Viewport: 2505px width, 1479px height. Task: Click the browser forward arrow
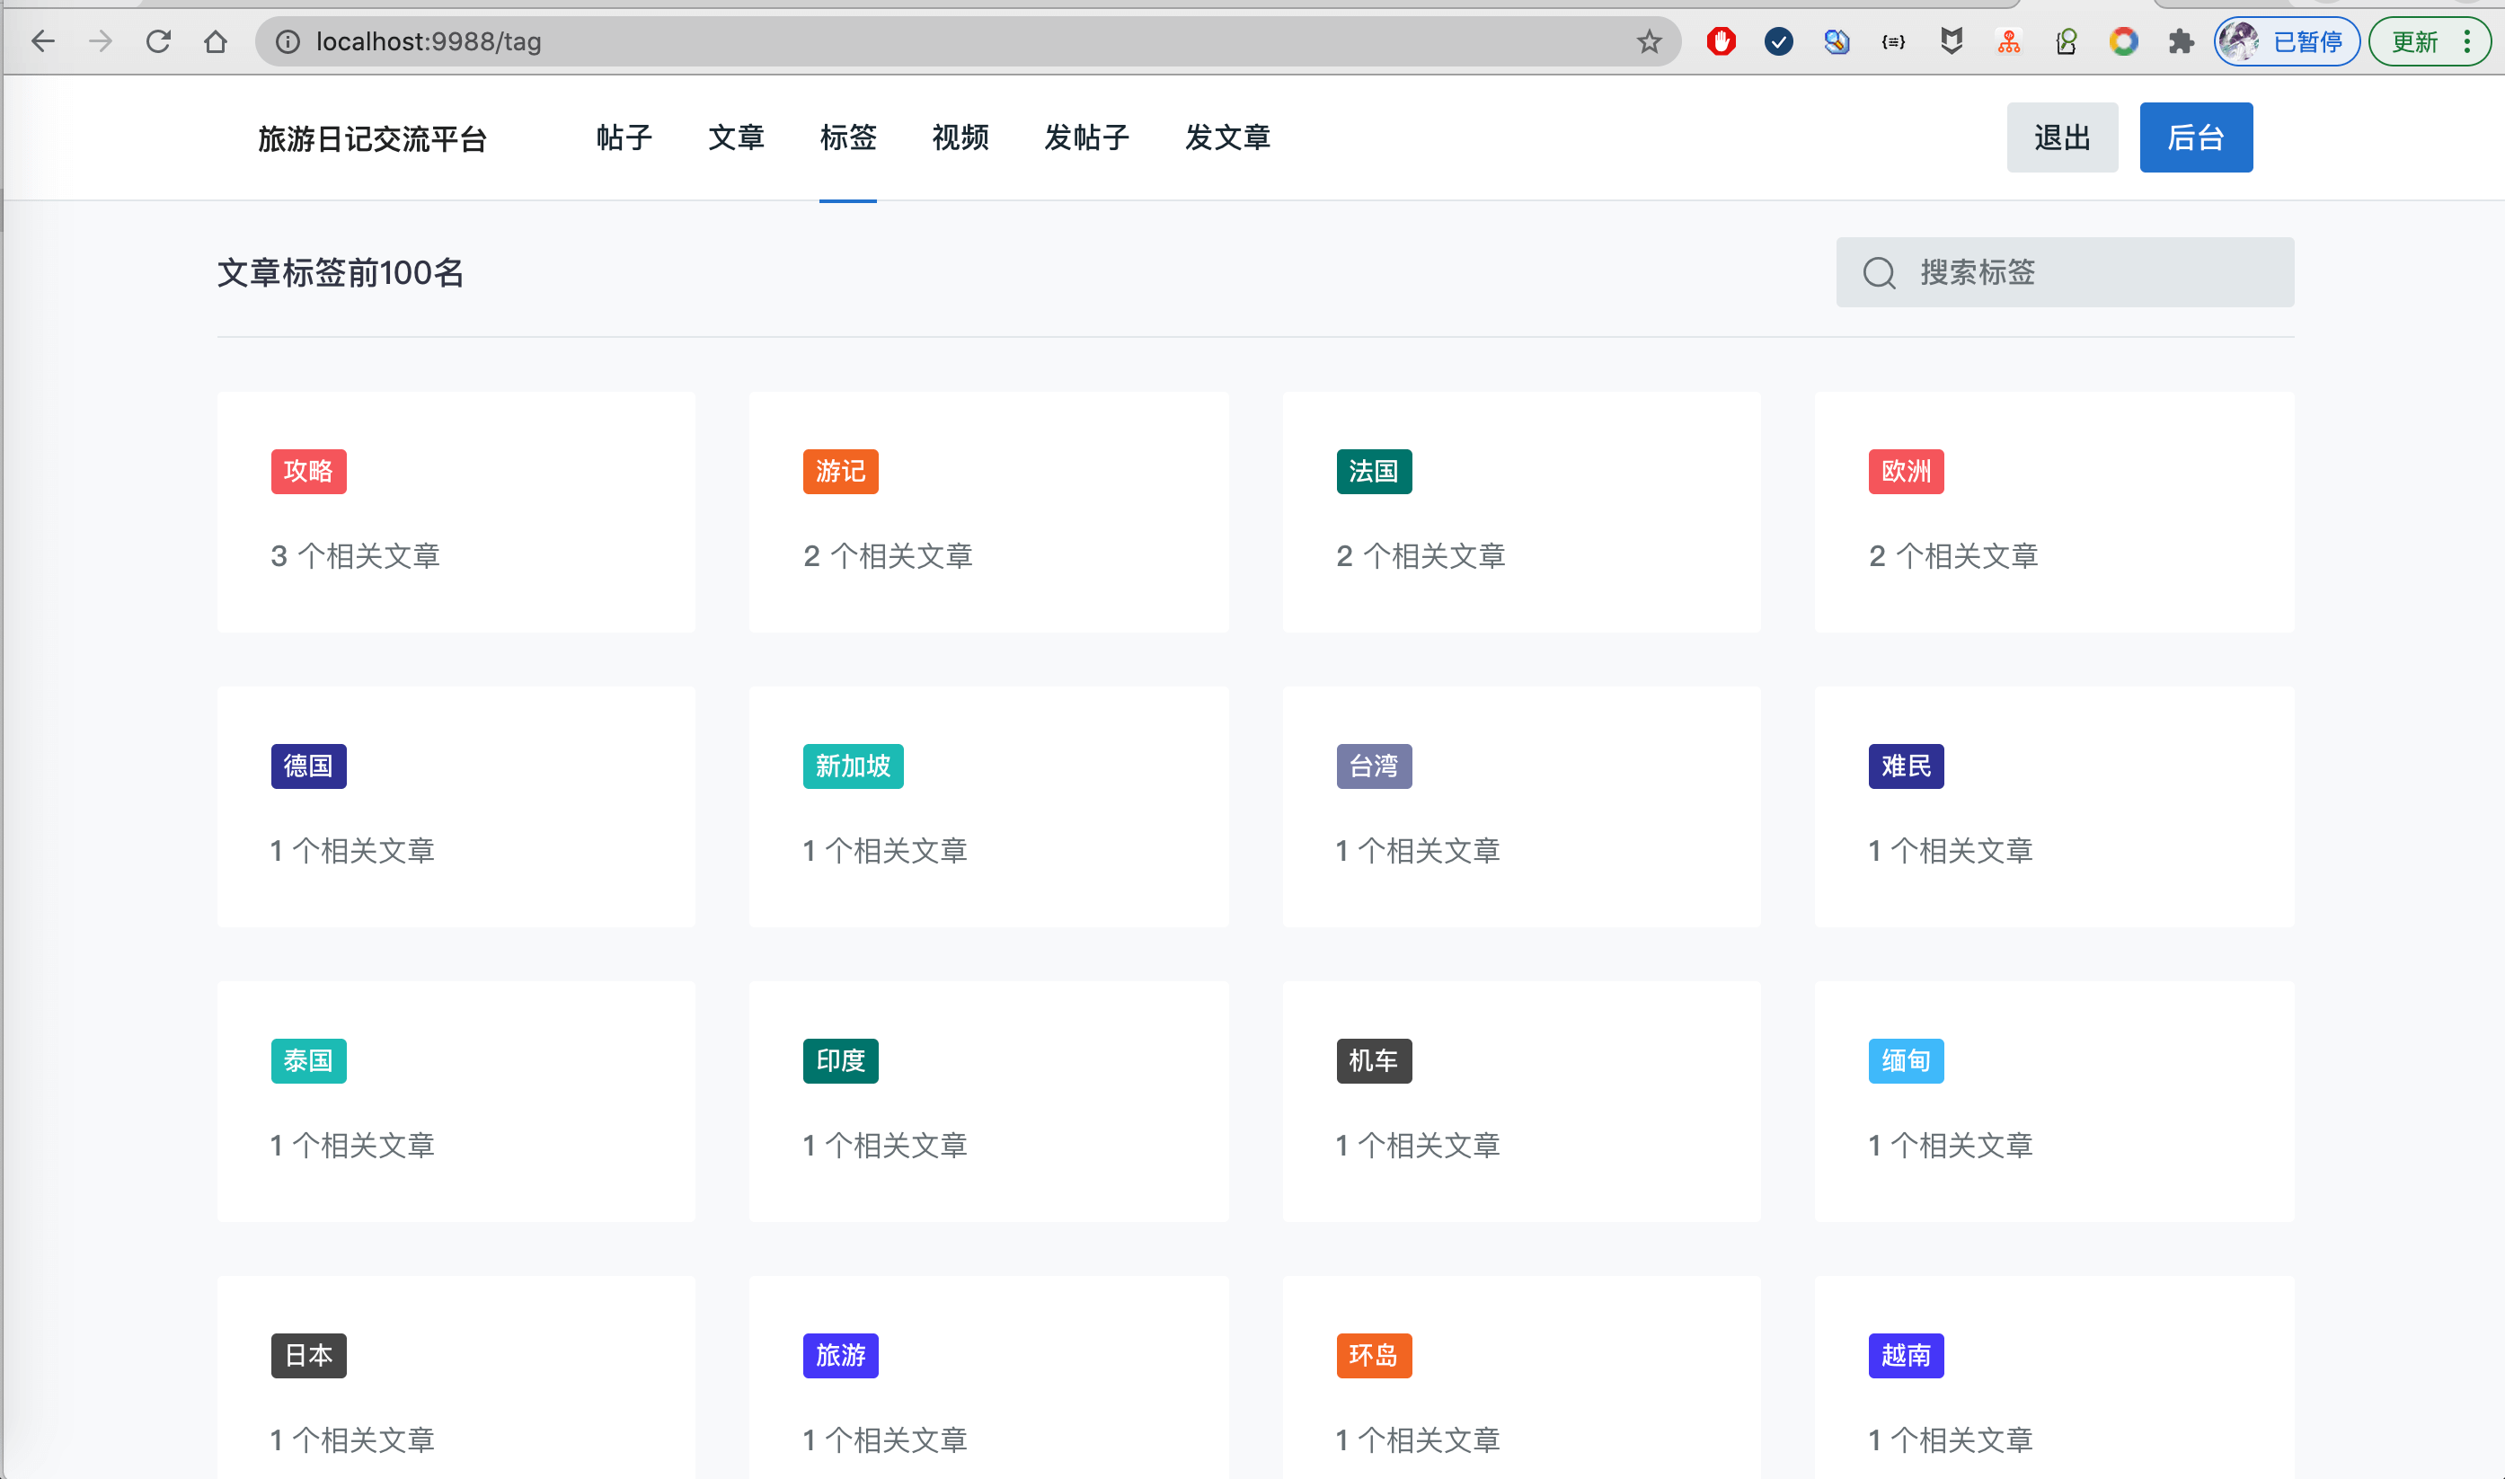pyautogui.click(x=101, y=40)
